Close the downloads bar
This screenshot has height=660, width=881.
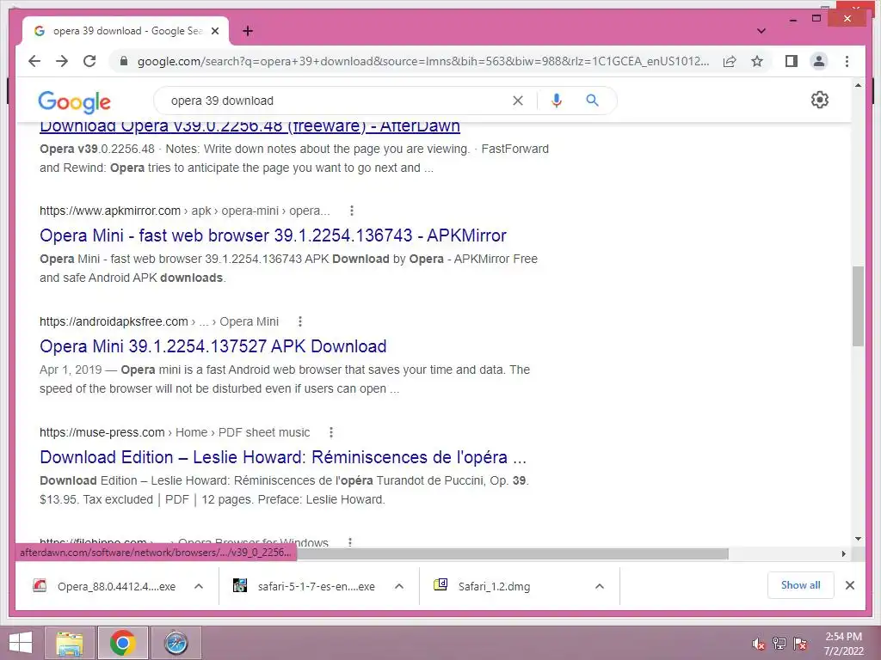[849, 585]
